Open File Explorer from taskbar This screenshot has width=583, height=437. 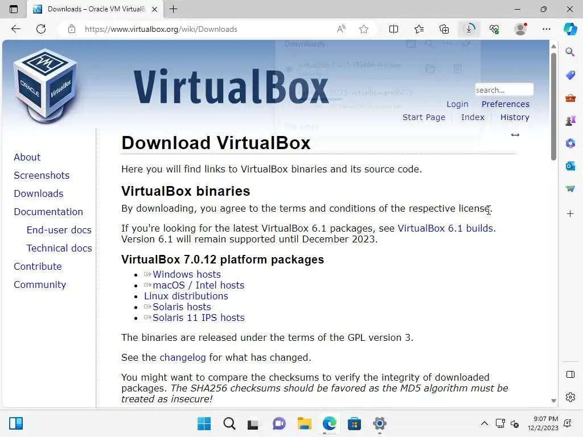(304, 423)
